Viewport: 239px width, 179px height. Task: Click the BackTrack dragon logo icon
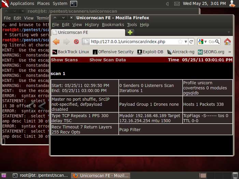(5, 3)
